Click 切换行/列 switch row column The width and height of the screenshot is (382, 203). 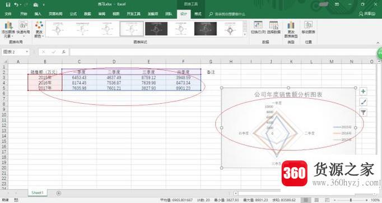pyautogui.click(x=258, y=27)
